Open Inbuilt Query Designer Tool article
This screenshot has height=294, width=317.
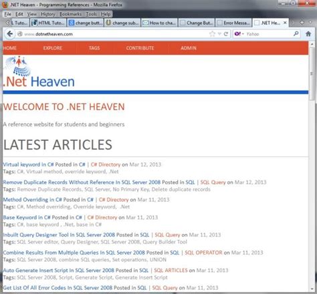point(59,235)
